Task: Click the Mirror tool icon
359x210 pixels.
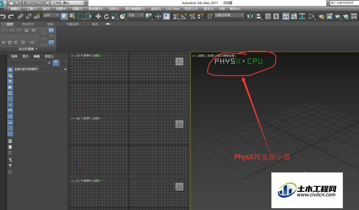Action: point(250,16)
